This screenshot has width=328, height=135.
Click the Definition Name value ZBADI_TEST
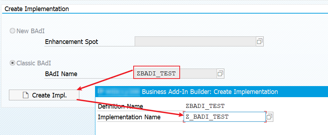[x=205, y=106]
